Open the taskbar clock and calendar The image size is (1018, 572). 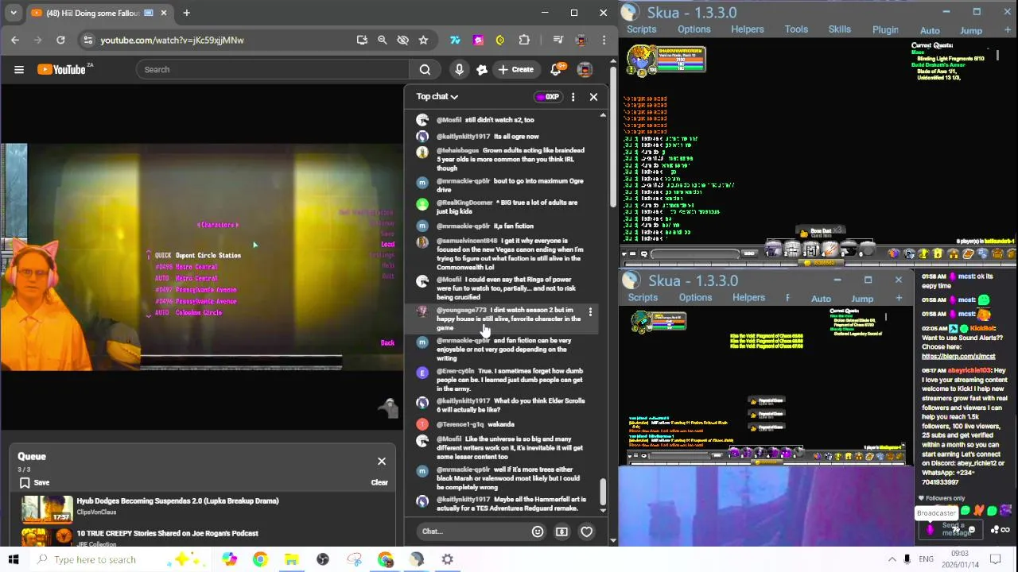coord(960,559)
